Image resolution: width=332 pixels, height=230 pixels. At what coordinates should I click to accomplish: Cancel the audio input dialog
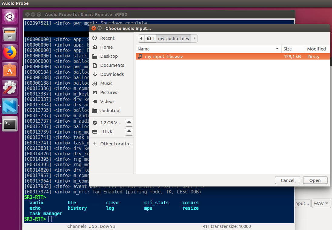click(x=287, y=180)
